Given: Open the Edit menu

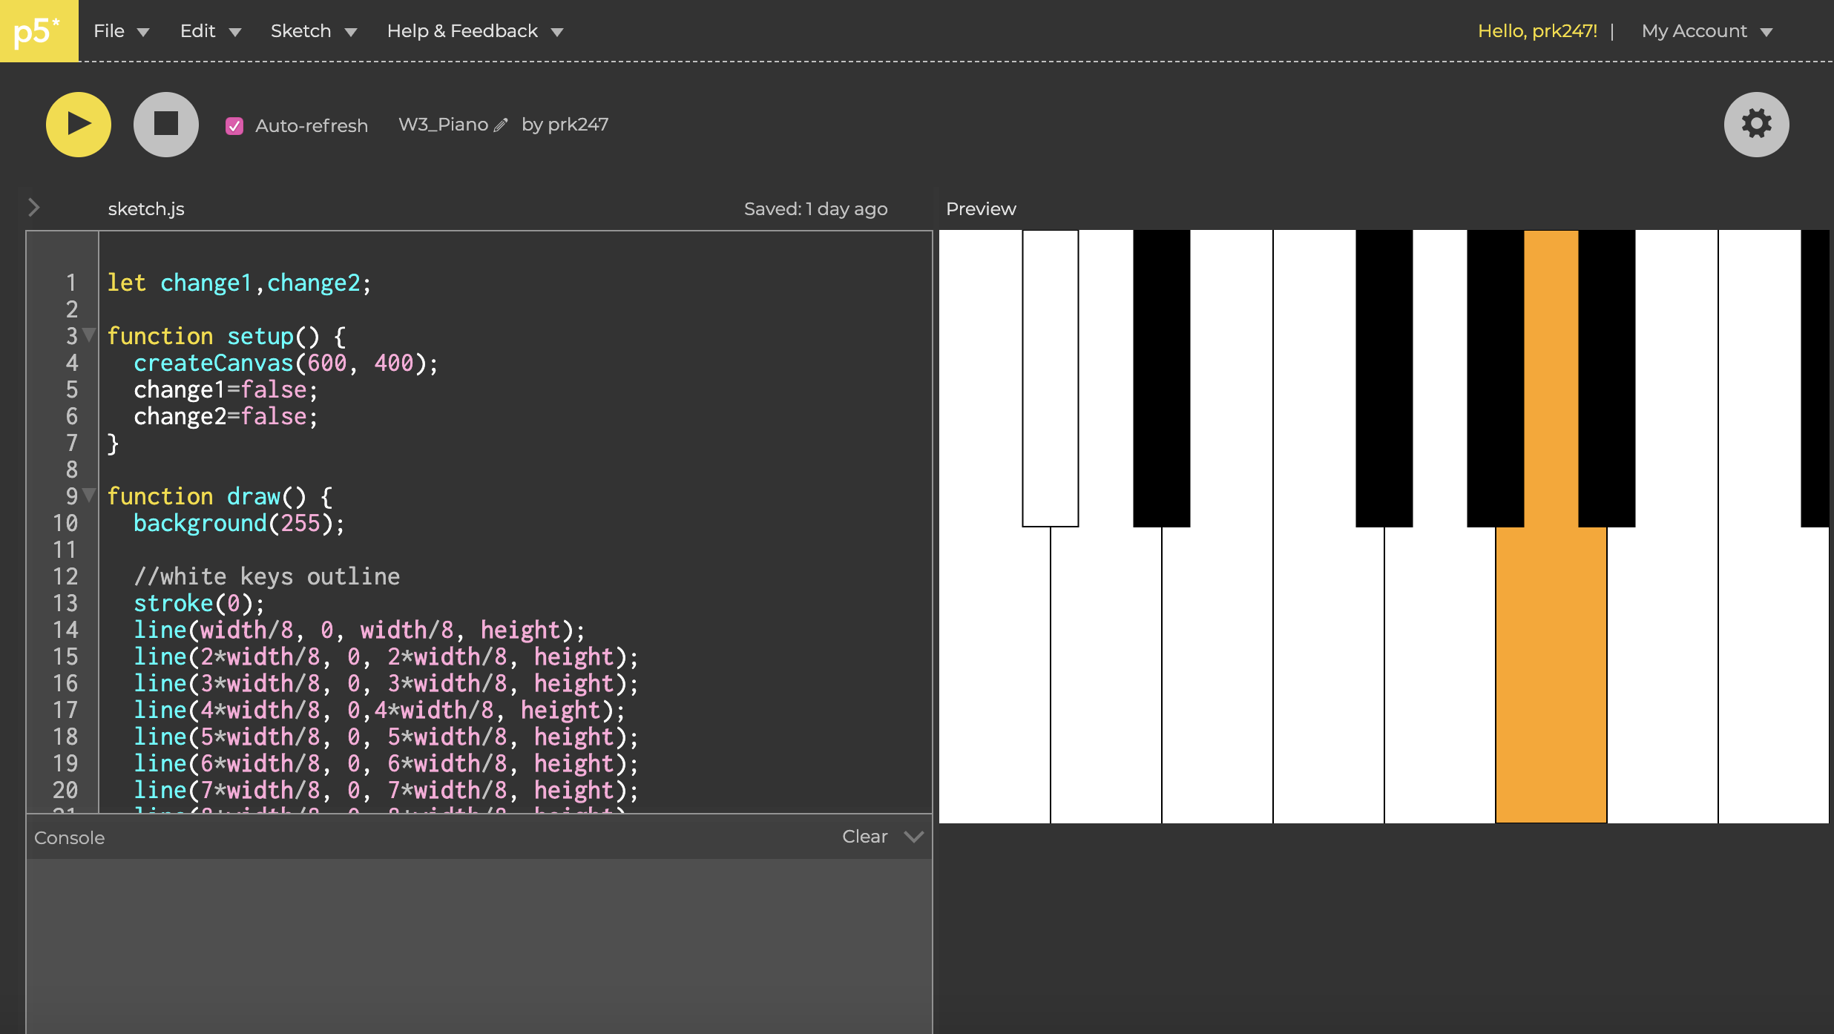Looking at the screenshot, I should pos(211,31).
